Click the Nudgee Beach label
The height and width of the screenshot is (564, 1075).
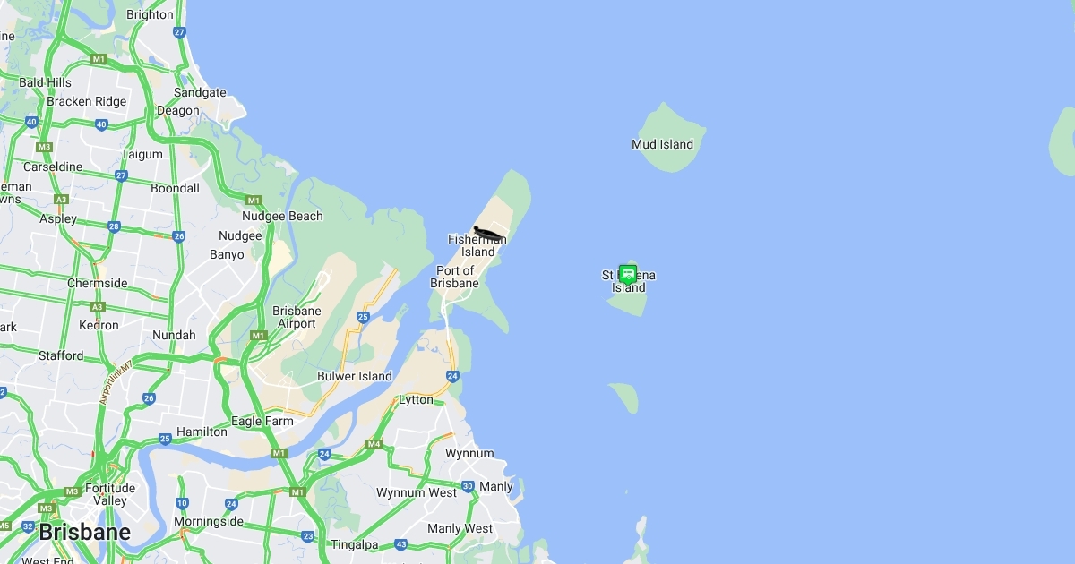(x=282, y=216)
